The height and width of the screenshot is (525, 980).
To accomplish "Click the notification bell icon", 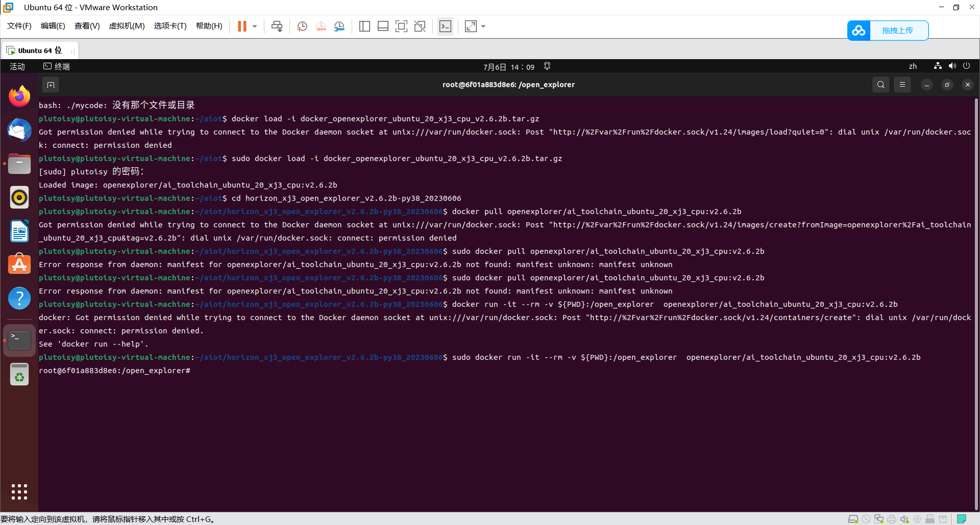I will (x=547, y=66).
